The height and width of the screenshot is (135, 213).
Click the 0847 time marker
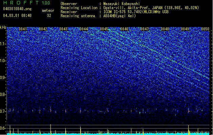point(145,29)
